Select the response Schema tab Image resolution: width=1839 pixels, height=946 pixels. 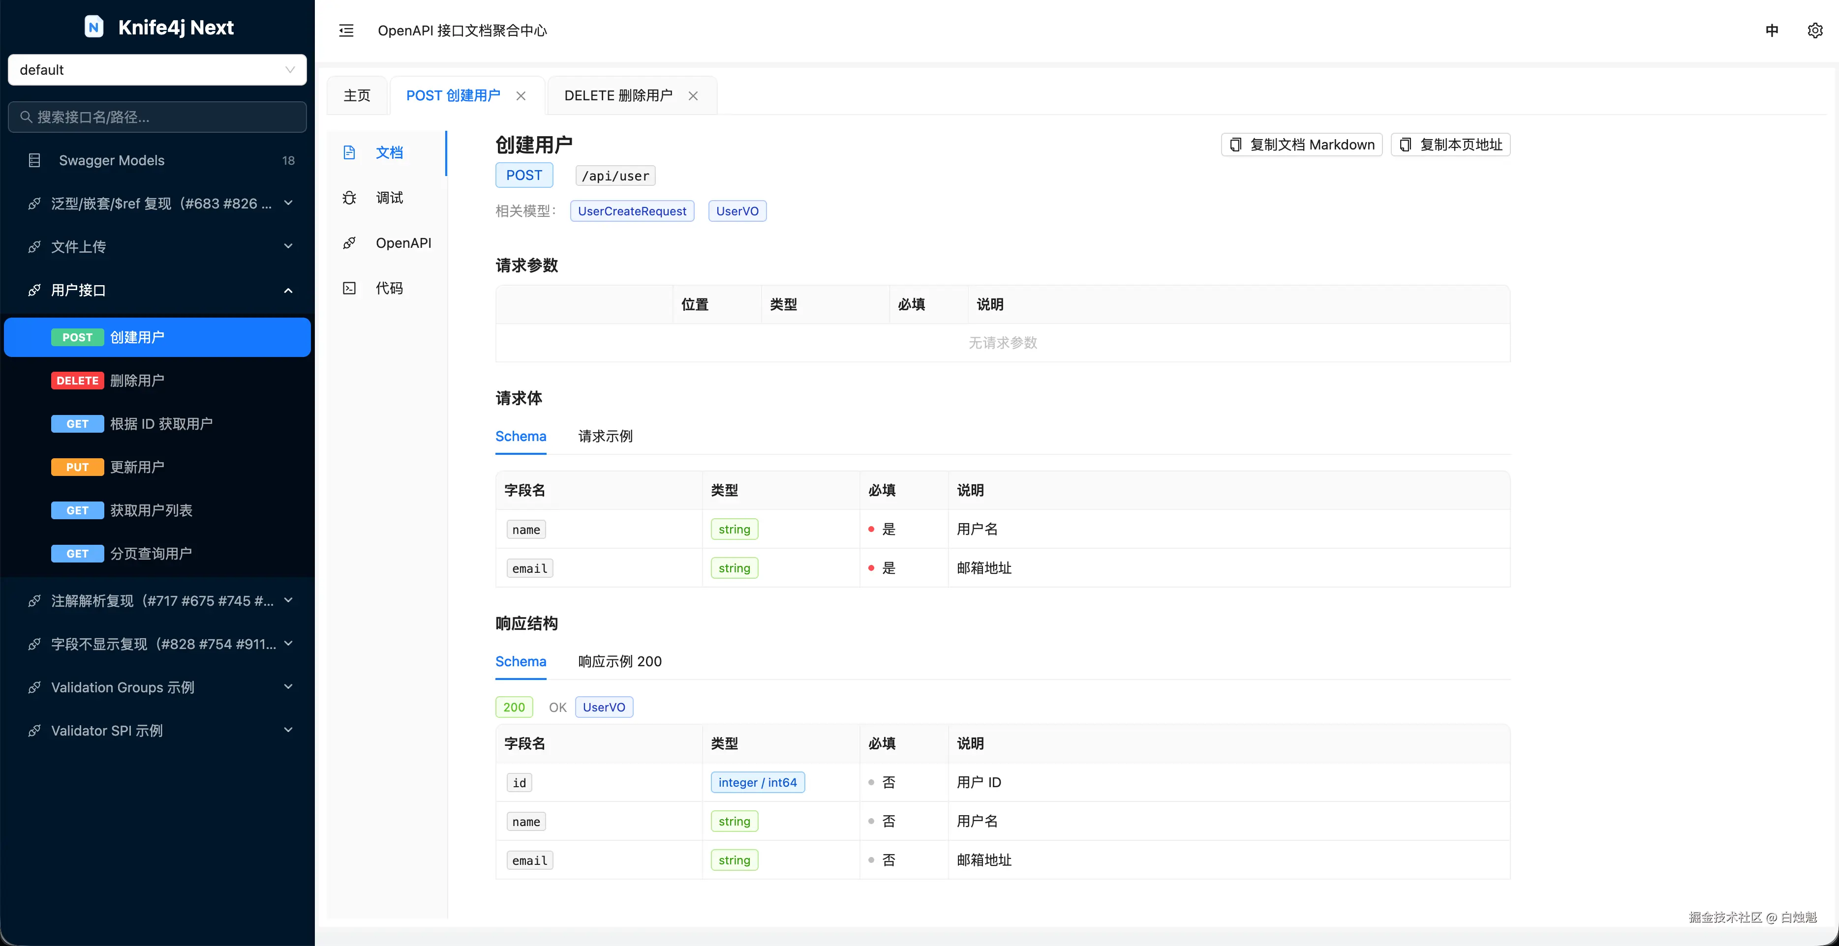pyautogui.click(x=521, y=661)
